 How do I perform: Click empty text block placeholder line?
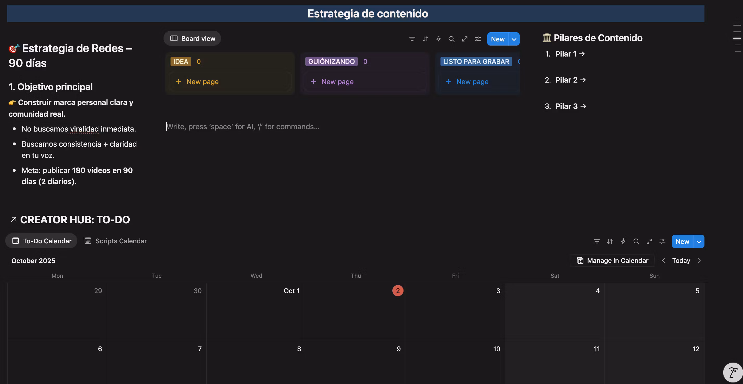[x=243, y=127]
